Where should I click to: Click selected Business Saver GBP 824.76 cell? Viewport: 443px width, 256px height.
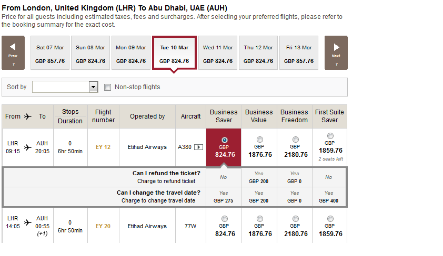tap(224, 147)
